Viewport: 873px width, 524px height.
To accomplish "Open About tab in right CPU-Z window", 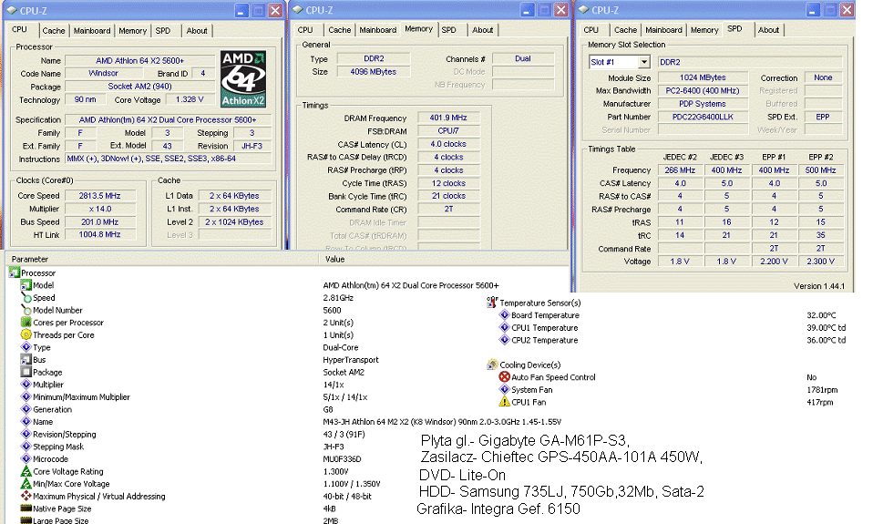I will pos(768,30).
